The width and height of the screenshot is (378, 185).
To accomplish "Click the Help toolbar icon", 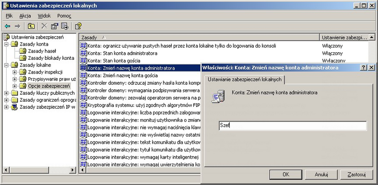I will (x=78, y=26).
